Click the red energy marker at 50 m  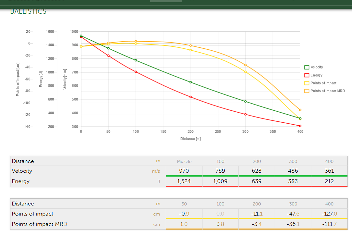(x=109, y=56)
